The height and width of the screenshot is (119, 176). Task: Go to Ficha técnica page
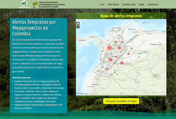[113, 4]
